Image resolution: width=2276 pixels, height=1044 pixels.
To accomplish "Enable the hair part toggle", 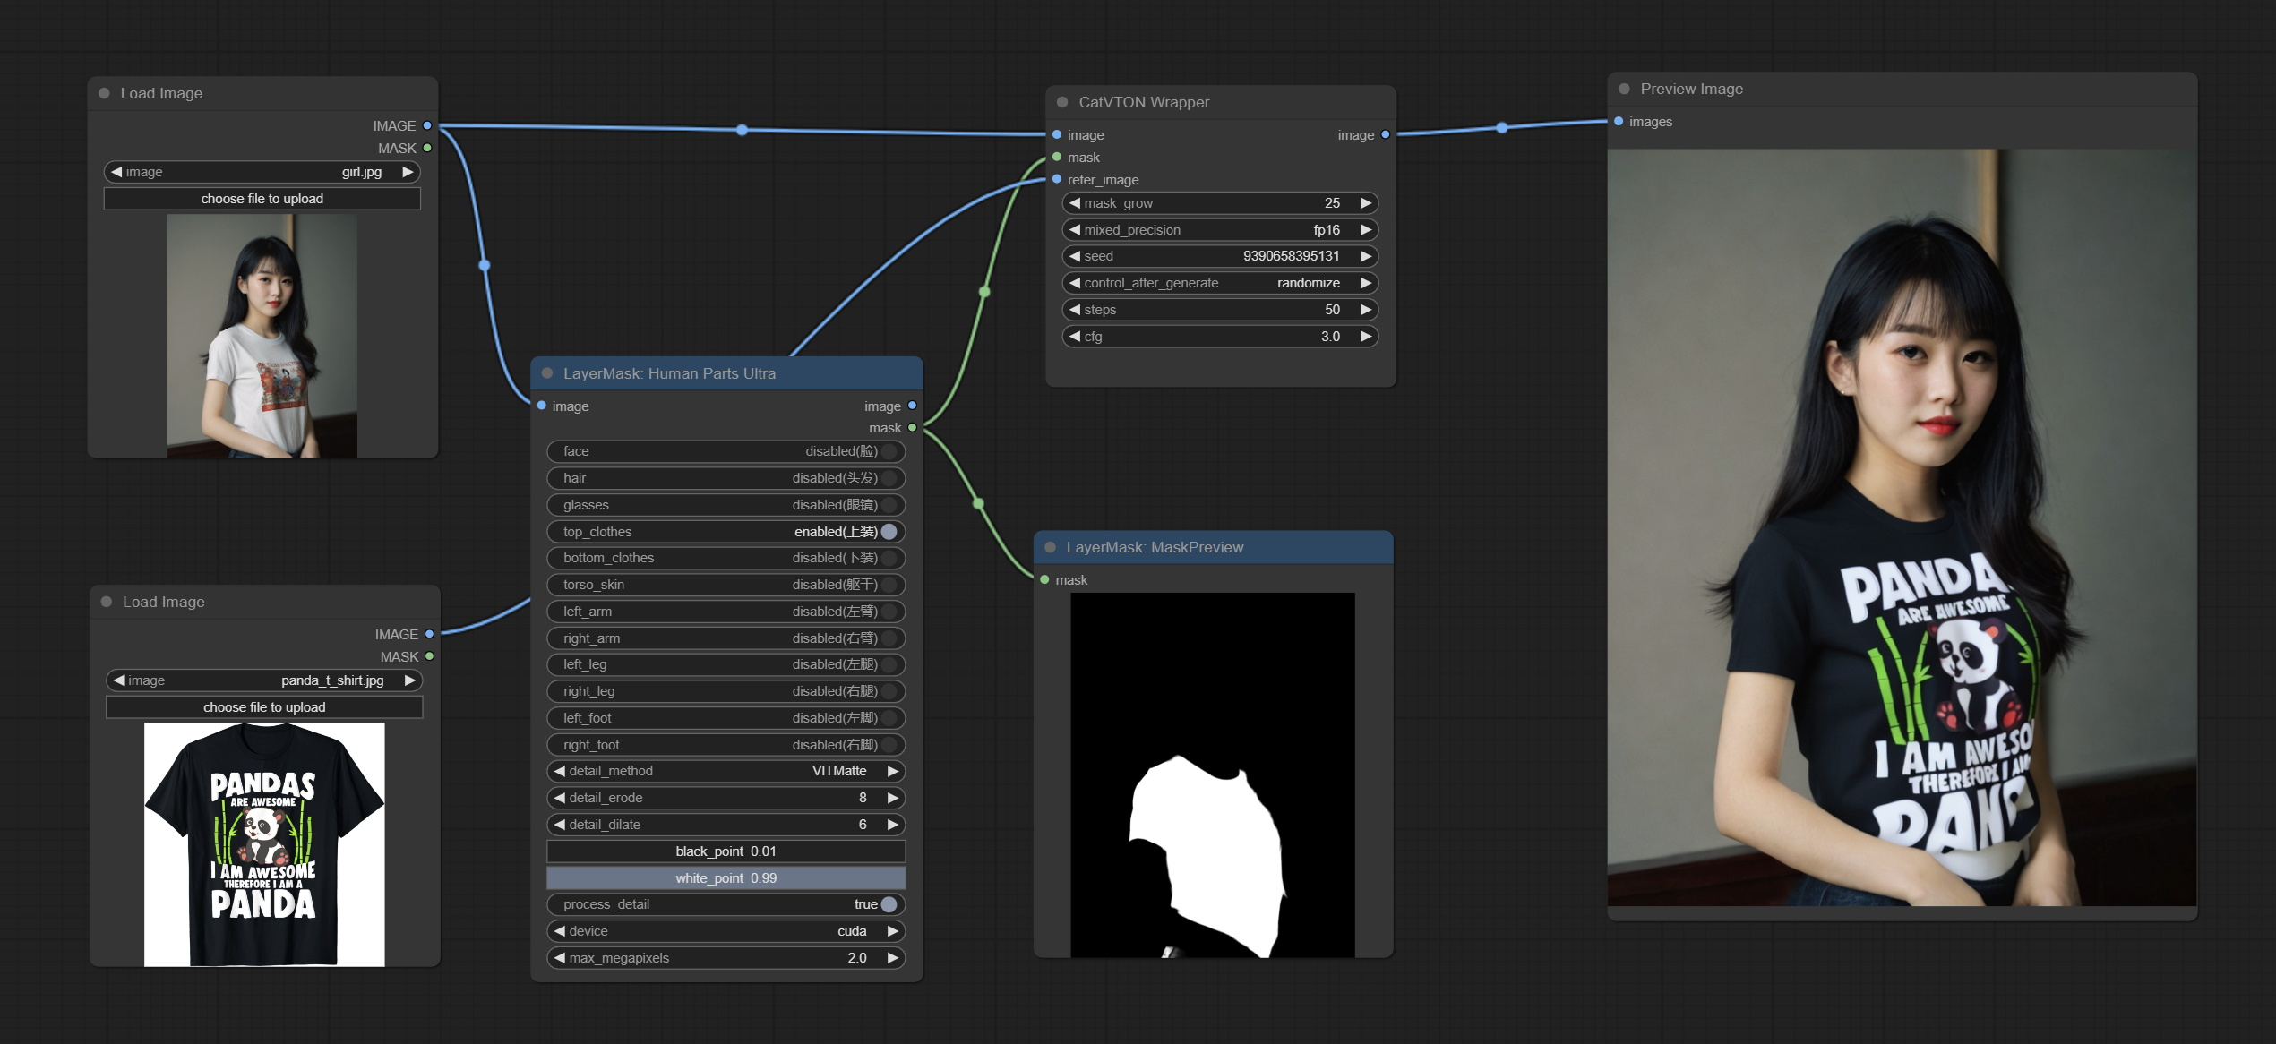I will (889, 478).
